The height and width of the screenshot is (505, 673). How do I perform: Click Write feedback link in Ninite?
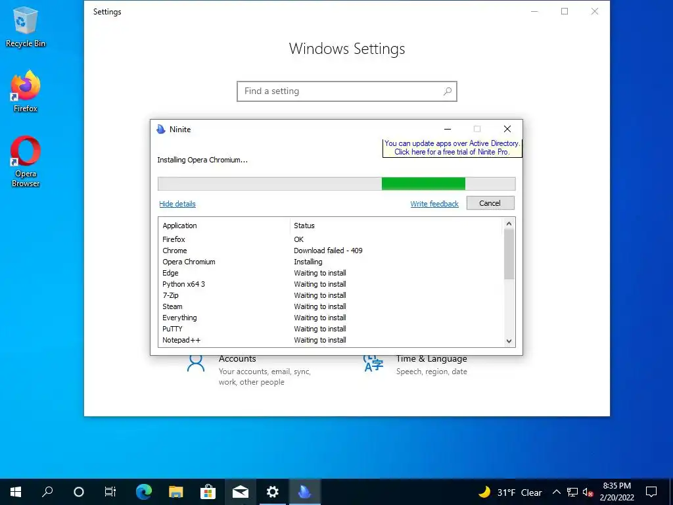[x=434, y=204]
